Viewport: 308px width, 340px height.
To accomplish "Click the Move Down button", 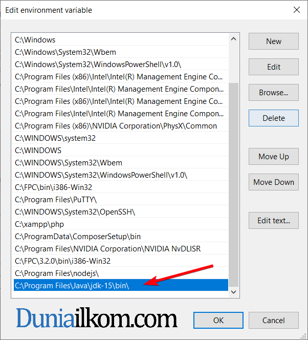I will coord(274,182).
